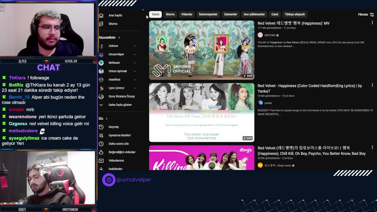Open the Ana Sayfa home icon

point(101,15)
